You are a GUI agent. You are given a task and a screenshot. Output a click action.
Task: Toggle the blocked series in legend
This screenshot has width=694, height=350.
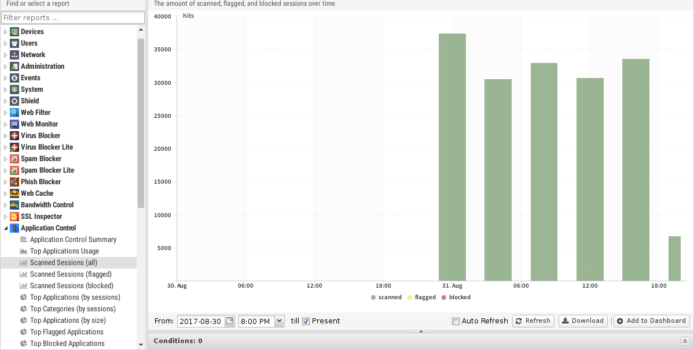pyautogui.click(x=456, y=297)
